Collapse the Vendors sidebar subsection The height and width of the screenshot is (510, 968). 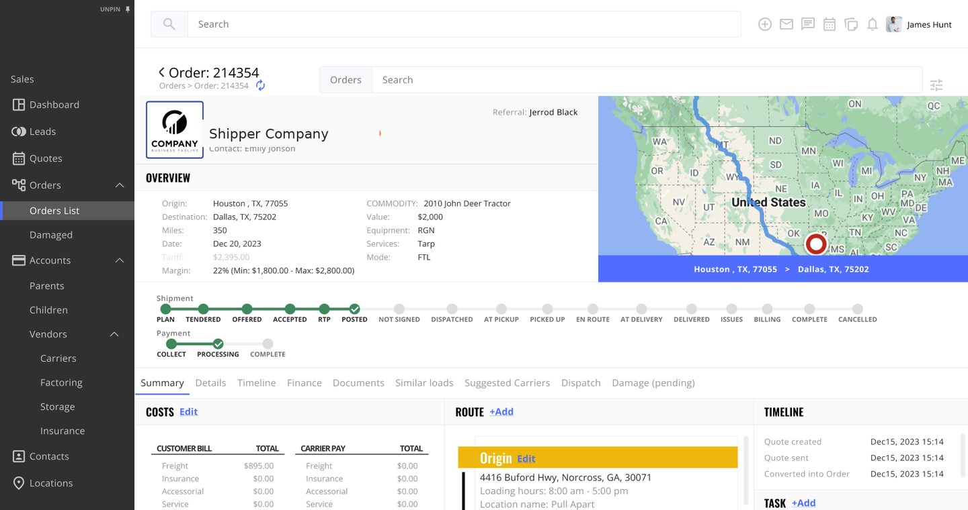click(114, 334)
